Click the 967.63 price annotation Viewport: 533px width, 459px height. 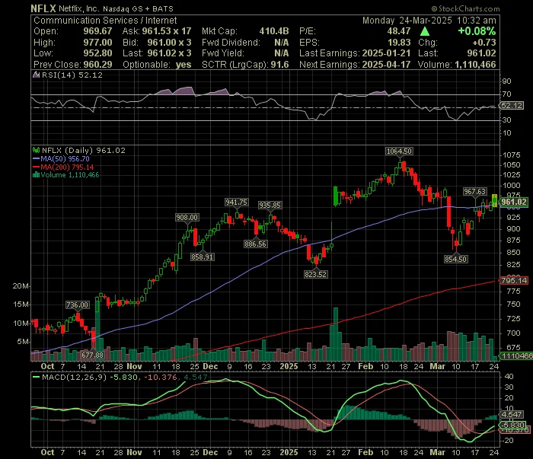pos(474,192)
